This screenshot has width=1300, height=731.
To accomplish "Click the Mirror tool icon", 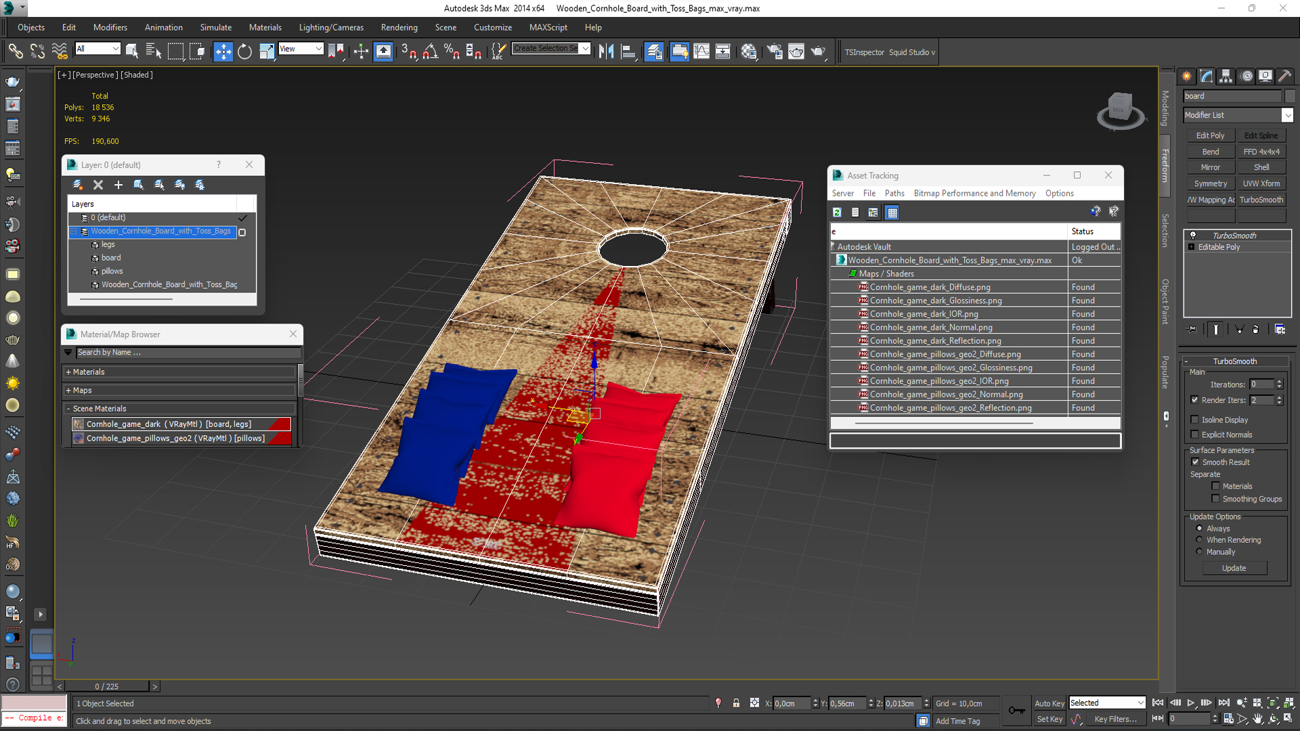I will click(606, 51).
